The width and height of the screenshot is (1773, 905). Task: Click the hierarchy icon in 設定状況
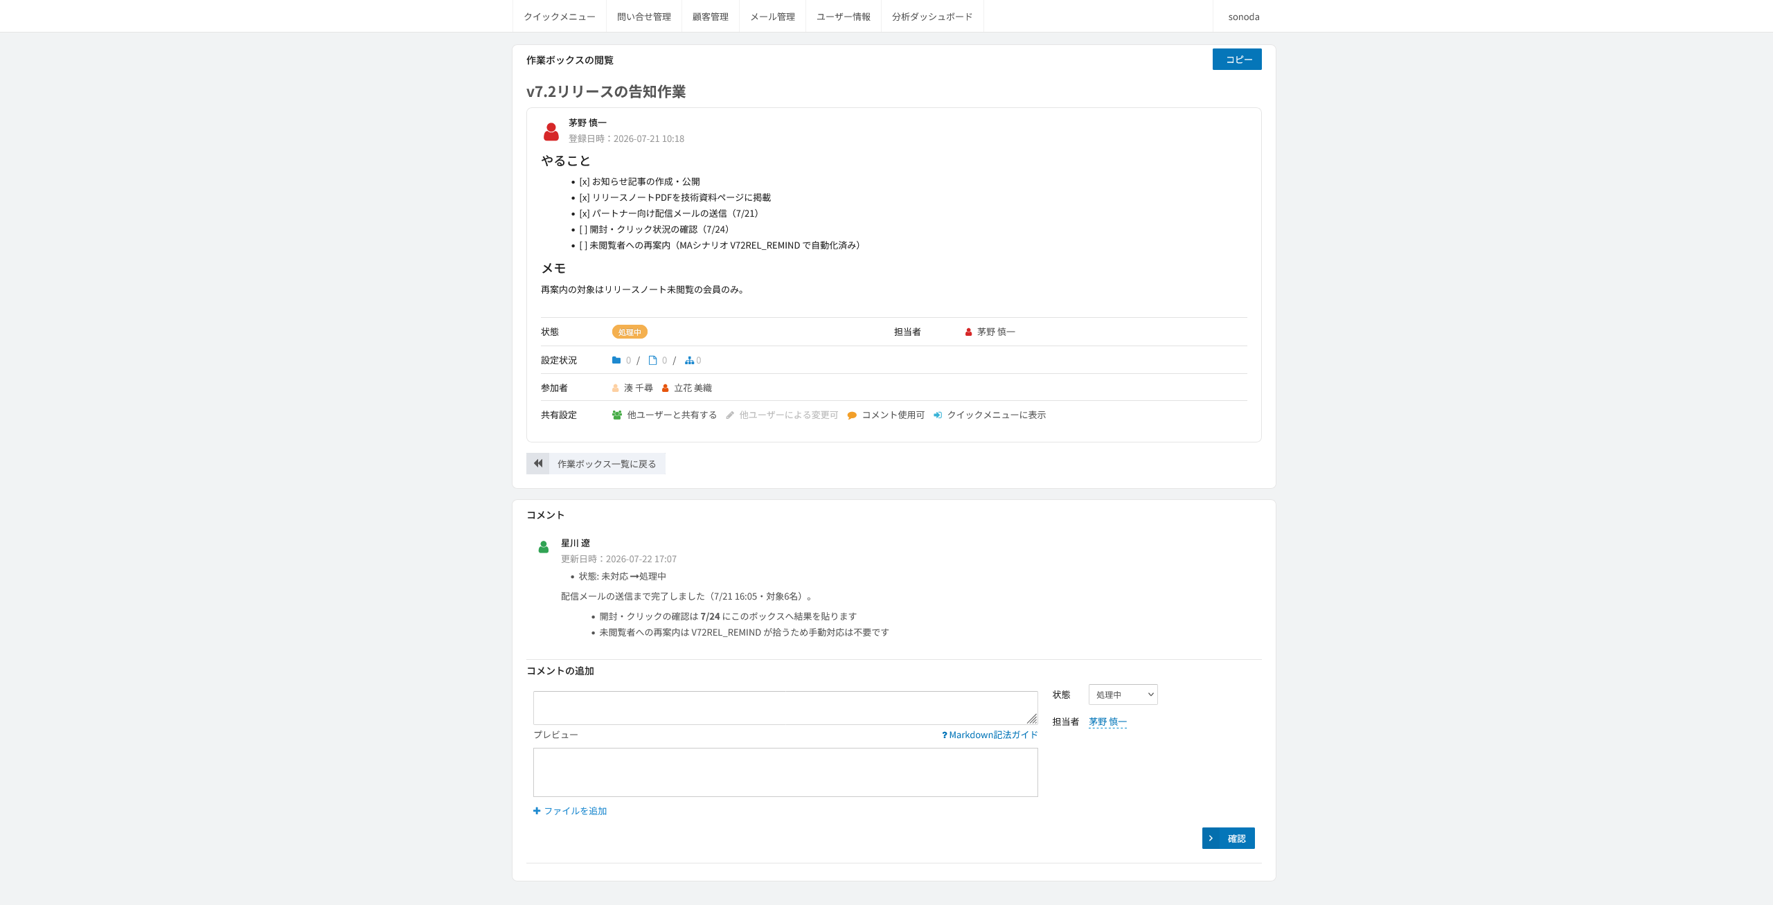click(x=689, y=360)
